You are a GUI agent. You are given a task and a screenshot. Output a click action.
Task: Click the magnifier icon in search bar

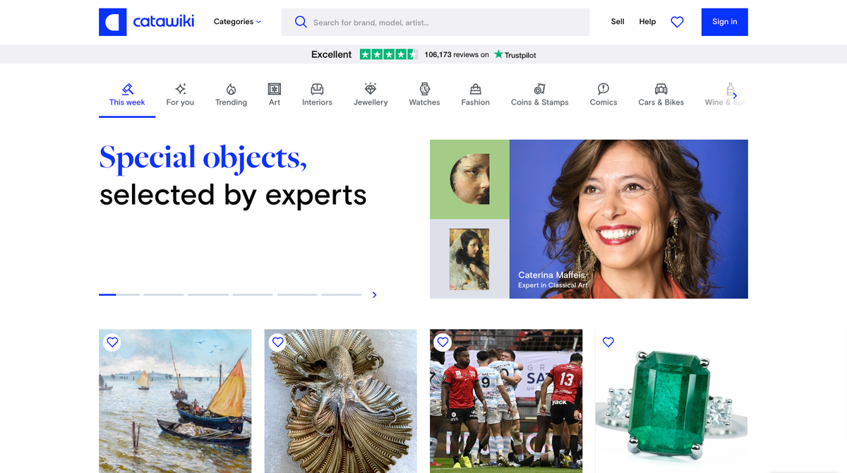(301, 22)
